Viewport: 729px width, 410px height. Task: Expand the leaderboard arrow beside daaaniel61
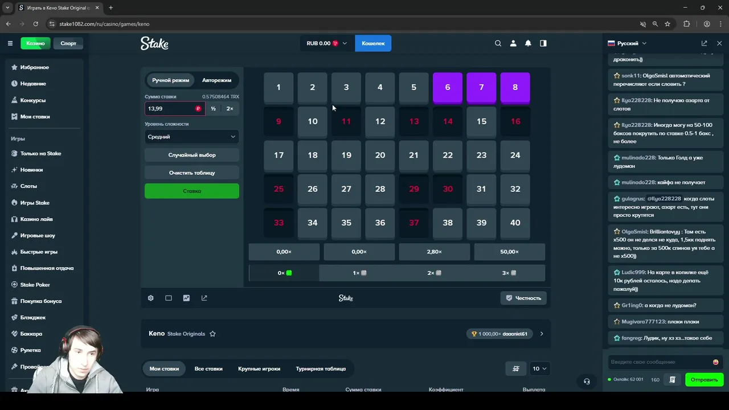click(x=541, y=334)
